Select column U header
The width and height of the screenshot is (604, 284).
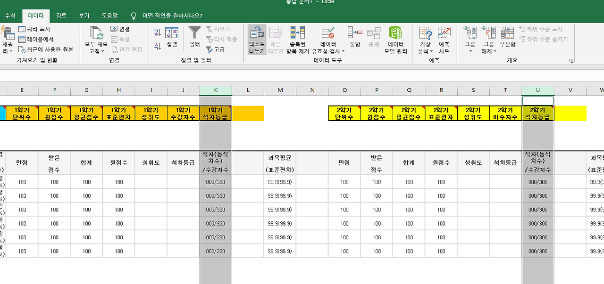point(538,90)
